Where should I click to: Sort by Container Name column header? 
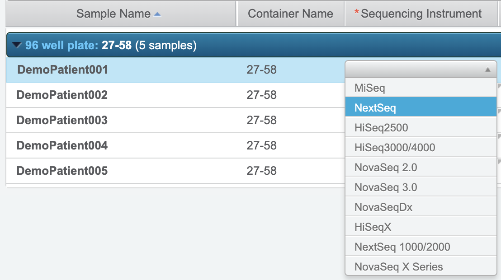pos(290,14)
